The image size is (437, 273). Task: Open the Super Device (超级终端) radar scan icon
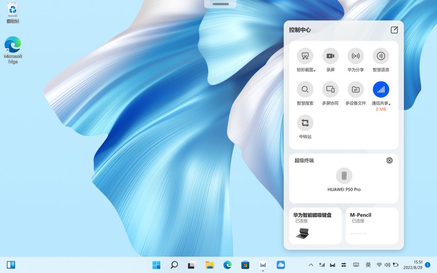[x=389, y=161]
